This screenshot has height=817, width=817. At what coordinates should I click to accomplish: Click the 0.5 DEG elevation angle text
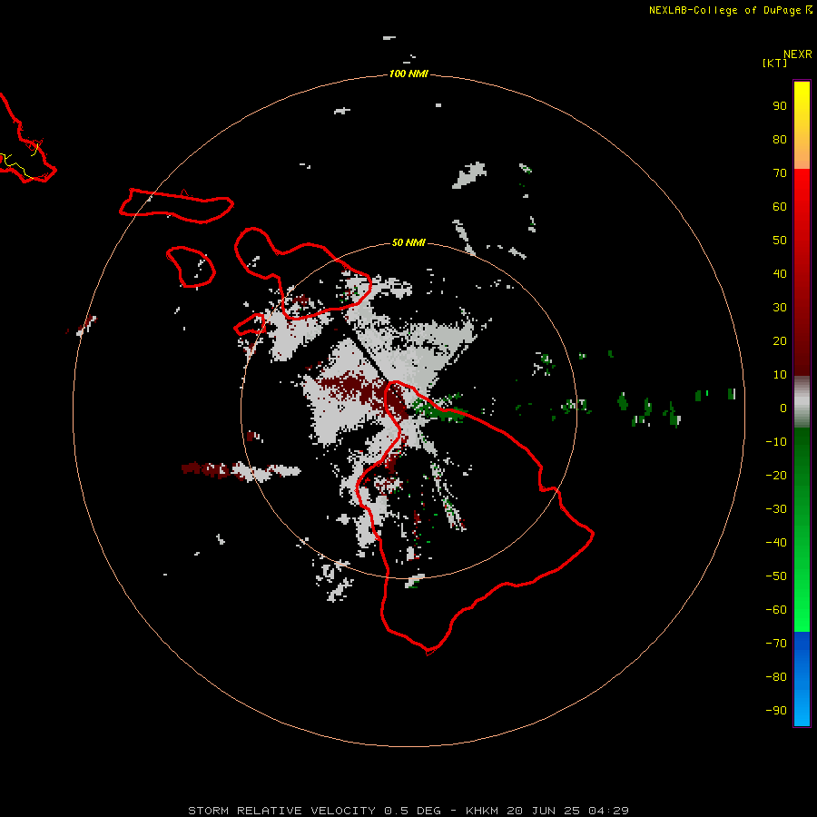(x=413, y=811)
